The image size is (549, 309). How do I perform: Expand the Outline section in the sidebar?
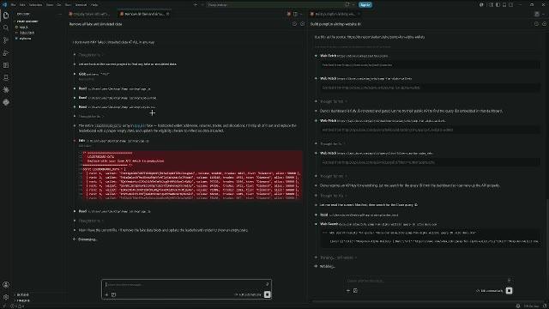23,294
